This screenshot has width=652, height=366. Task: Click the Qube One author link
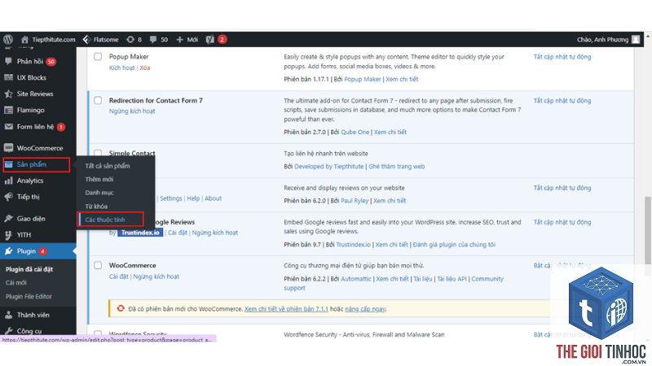coord(355,132)
